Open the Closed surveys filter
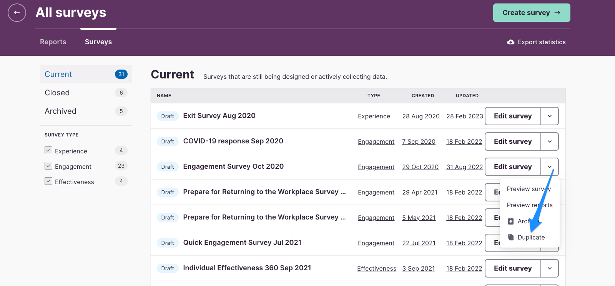Screen dimensions: 615x286 coord(86,93)
